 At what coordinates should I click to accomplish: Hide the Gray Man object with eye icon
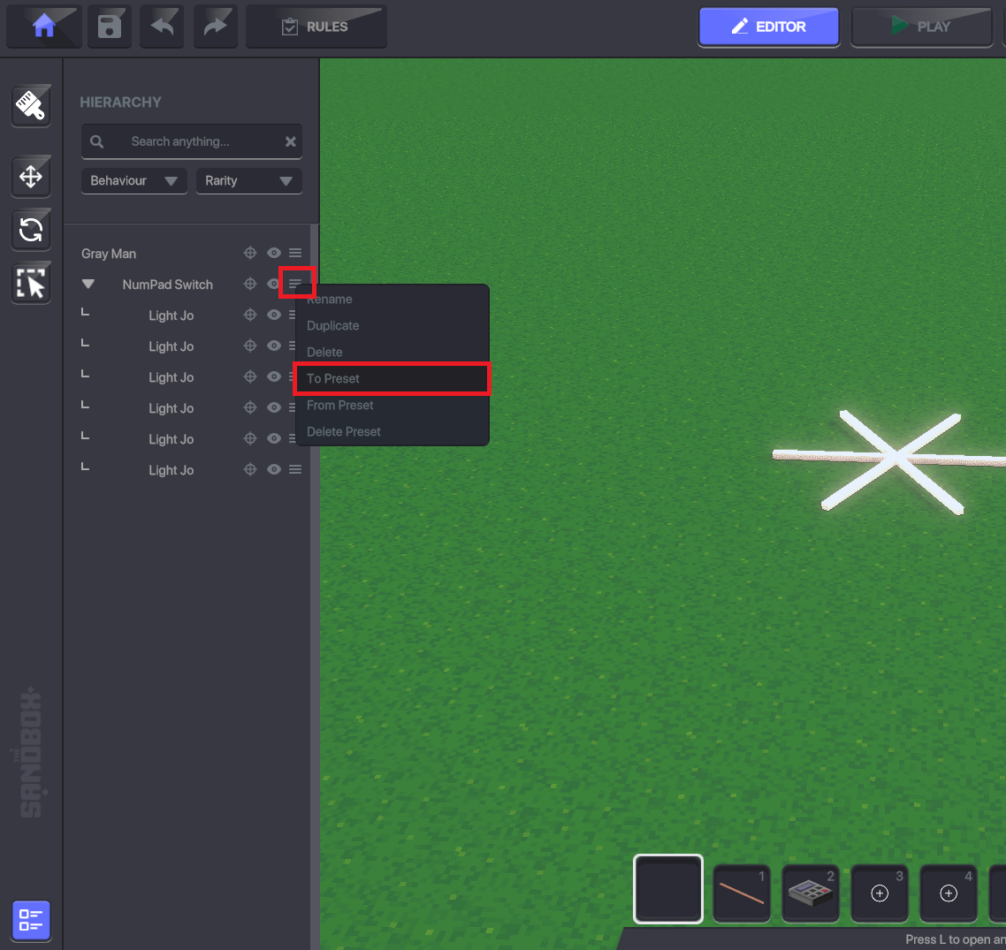pos(274,254)
